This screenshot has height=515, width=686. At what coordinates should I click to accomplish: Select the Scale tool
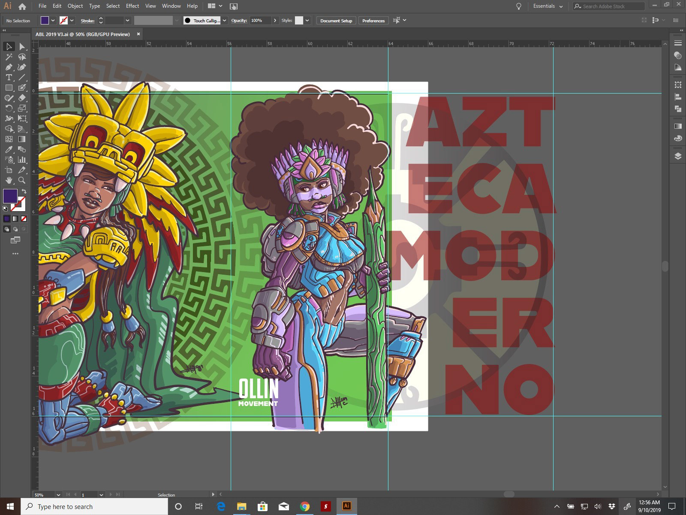click(22, 108)
